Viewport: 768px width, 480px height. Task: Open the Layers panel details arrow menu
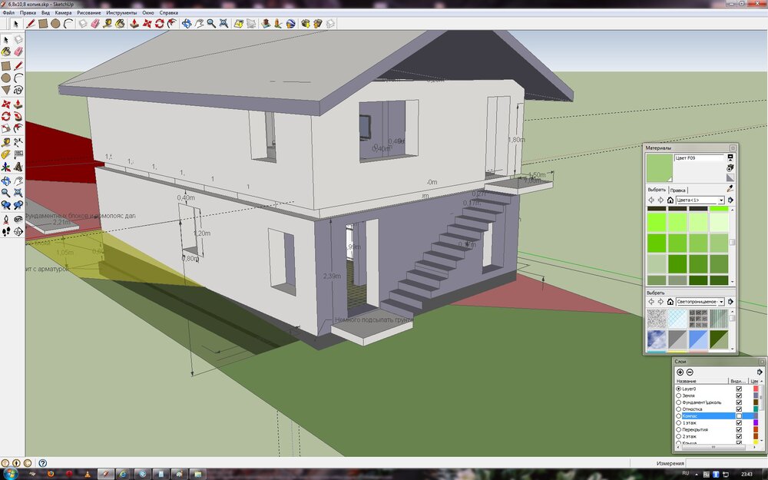[760, 372]
